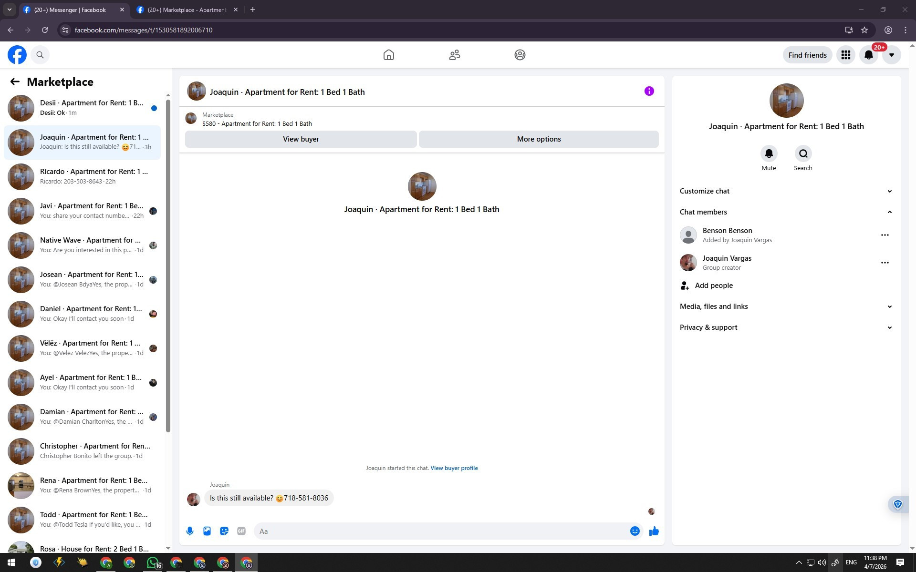Click the View buyer button

point(301,139)
